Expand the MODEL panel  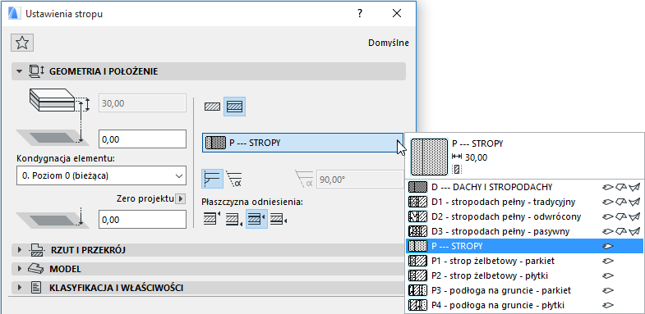[19, 269]
